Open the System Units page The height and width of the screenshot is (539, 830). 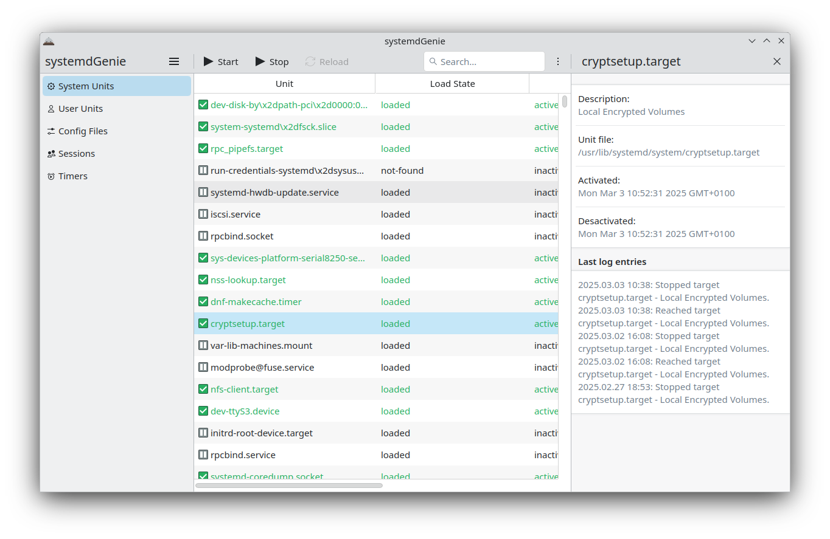117,86
